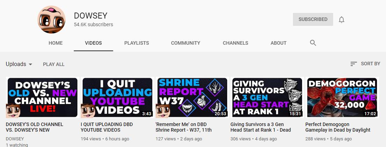This screenshot has height=147, width=386.
Task: Click the DOWSEY uploader name under the live video
Action: [15, 139]
